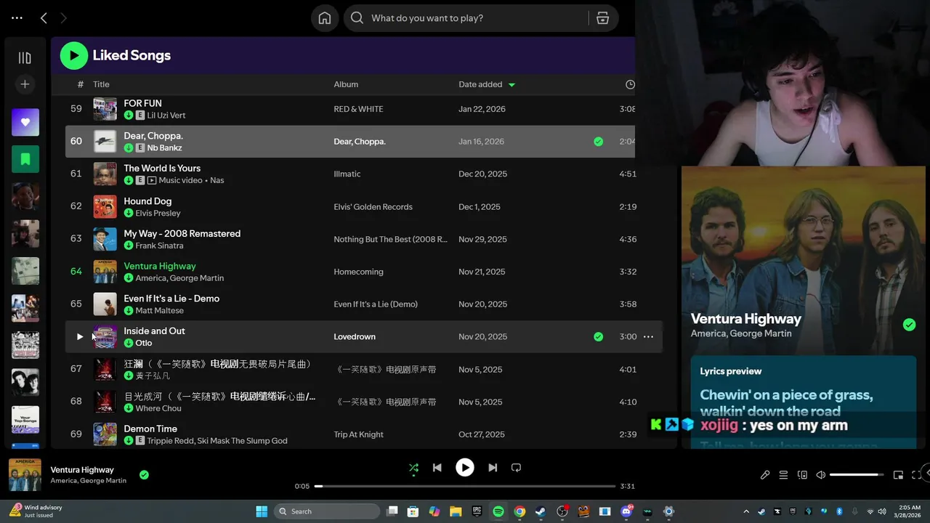The height and width of the screenshot is (523, 930).
Task: Sort by duration clock icon
Action: 630,84
